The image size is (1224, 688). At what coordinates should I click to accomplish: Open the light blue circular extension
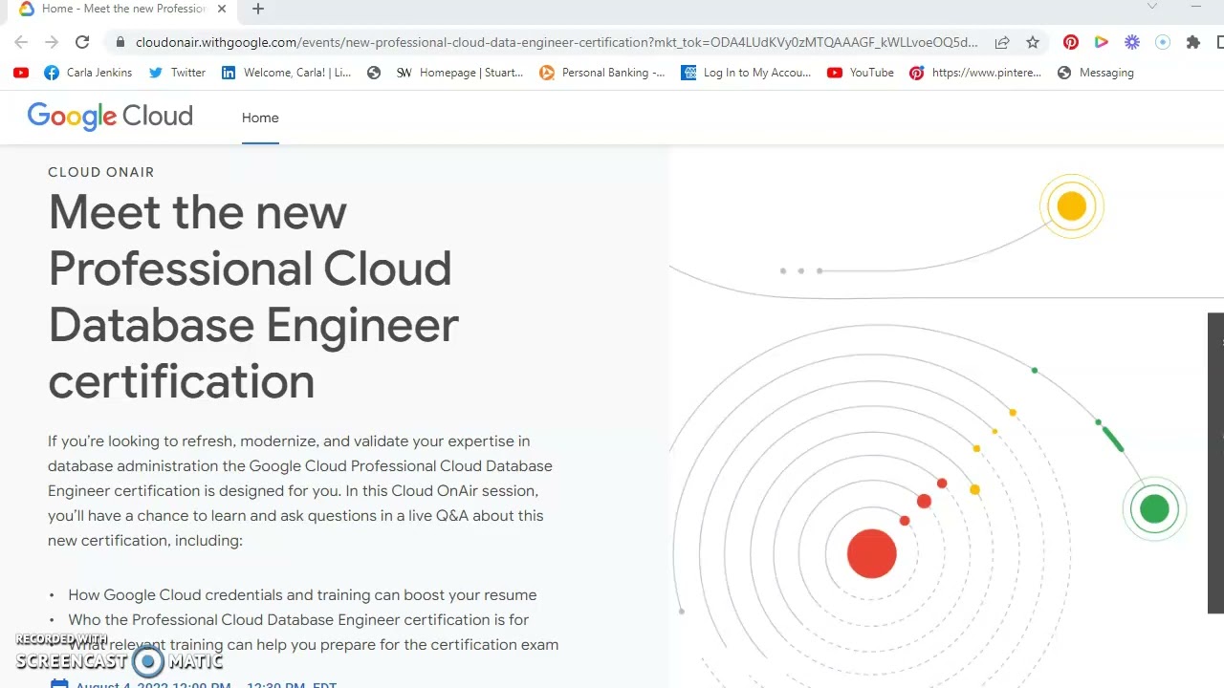pyautogui.click(x=1163, y=42)
